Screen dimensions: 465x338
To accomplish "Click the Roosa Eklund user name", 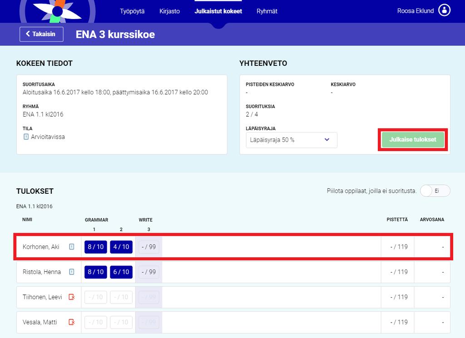I will tap(416, 11).
